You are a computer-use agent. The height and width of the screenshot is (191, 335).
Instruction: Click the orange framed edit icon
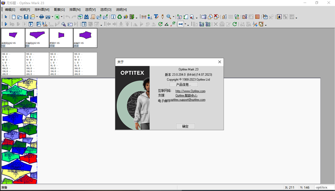click(x=261, y=24)
